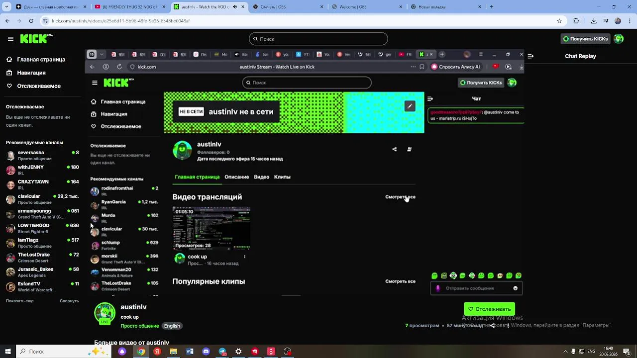Image resolution: width=637 pixels, height=358 pixels.
Task: Collapse the Chat Replay panel
Action: [x=531, y=56]
